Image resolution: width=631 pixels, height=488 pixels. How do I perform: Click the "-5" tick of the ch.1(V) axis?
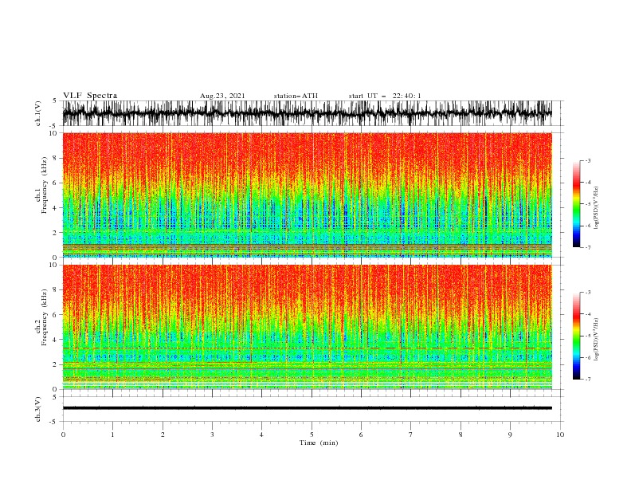[54, 126]
